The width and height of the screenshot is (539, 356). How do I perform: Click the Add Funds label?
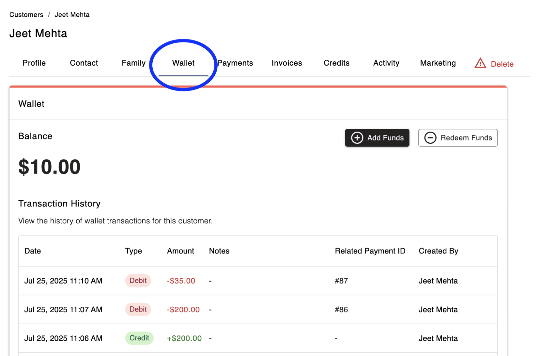pos(386,138)
